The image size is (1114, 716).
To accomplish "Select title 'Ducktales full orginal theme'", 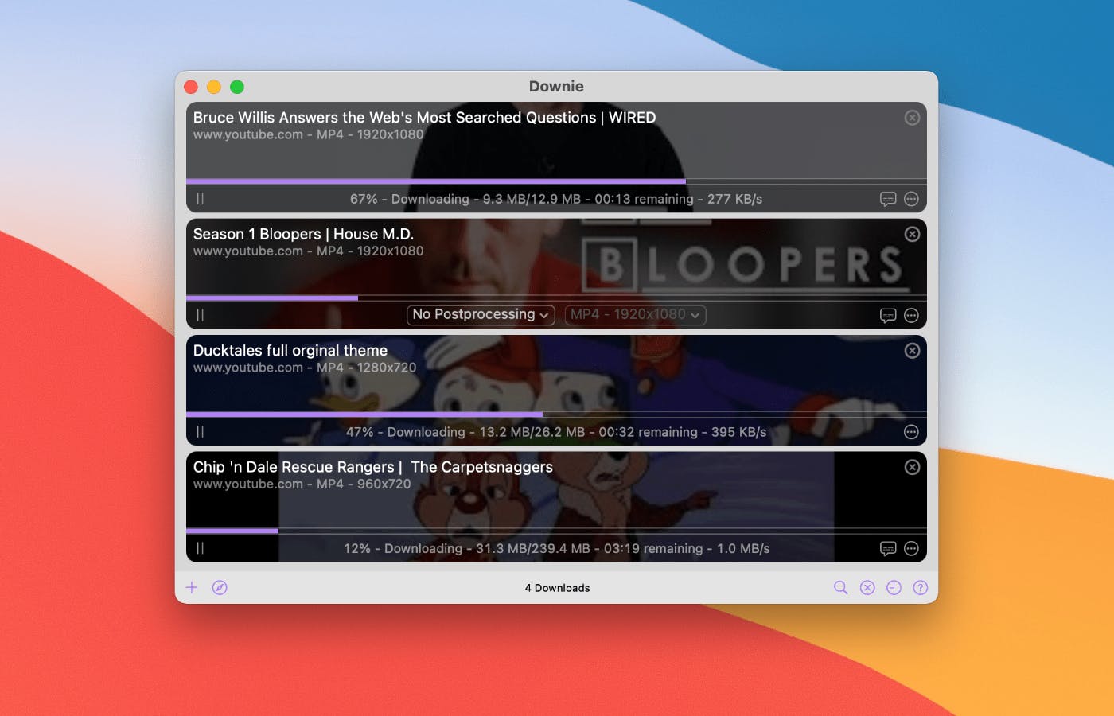I will (290, 351).
